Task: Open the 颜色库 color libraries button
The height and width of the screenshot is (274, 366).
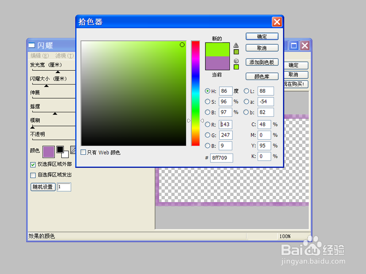Action: pos(262,76)
